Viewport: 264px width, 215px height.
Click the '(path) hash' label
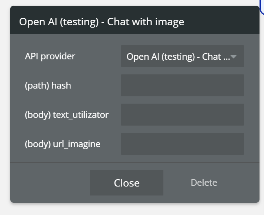coord(48,85)
